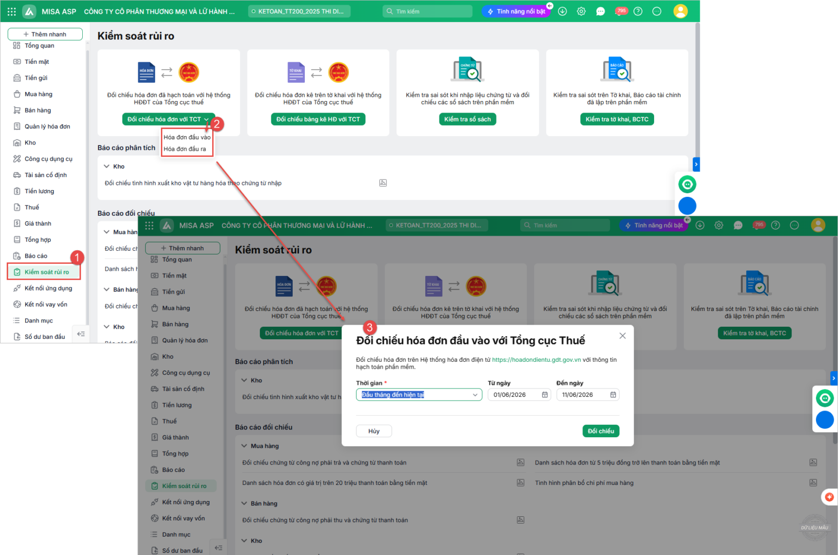Open 'Kết nối vay vốn' in upper window sidebar
The image size is (838, 555).
[46, 304]
